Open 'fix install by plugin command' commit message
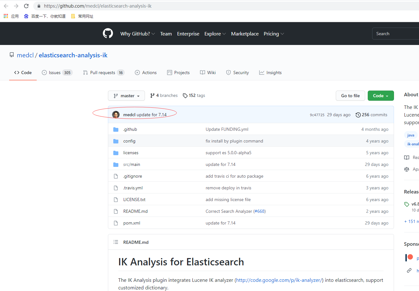The height and width of the screenshot is (291, 419). (234, 141)
